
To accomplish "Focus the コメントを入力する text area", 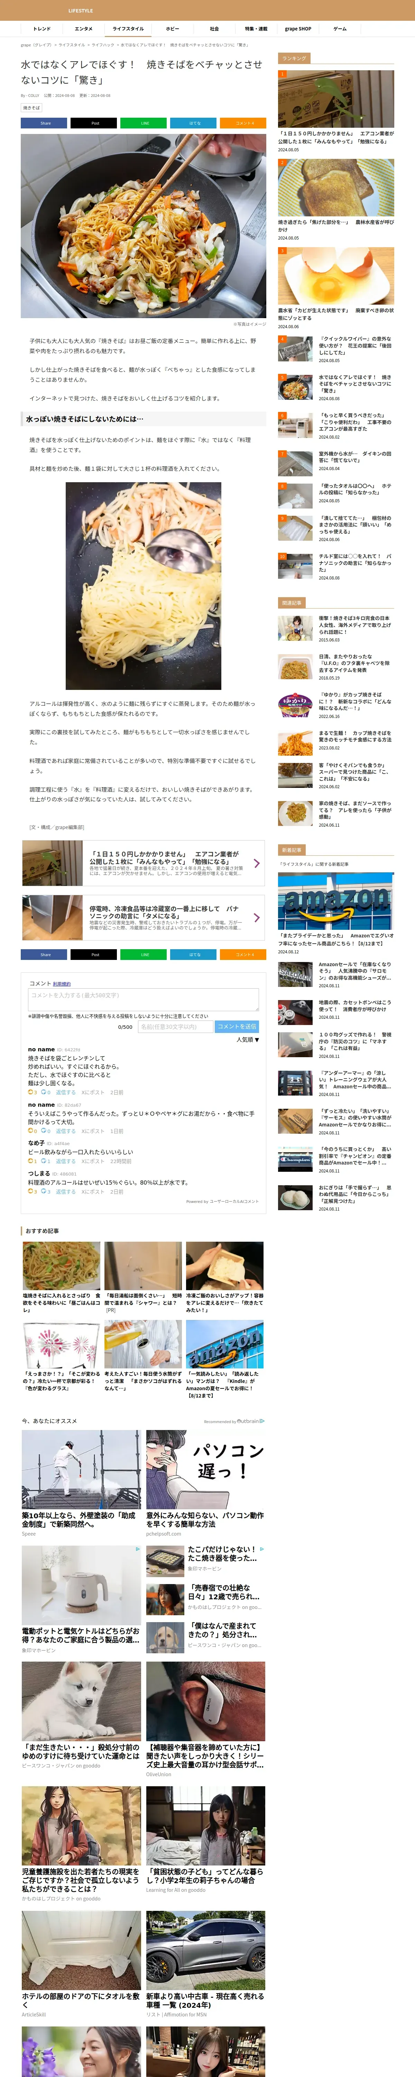I will pyautogui.click(x=144, y=1000).
